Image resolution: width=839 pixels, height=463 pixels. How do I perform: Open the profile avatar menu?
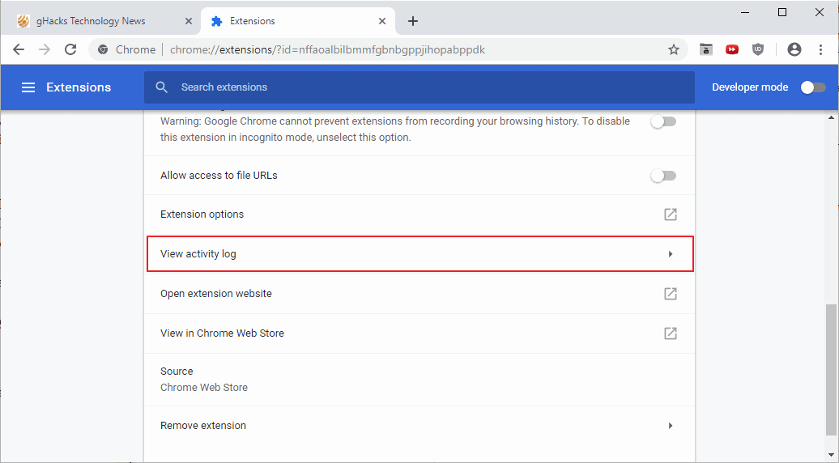[x=794, y=49]
